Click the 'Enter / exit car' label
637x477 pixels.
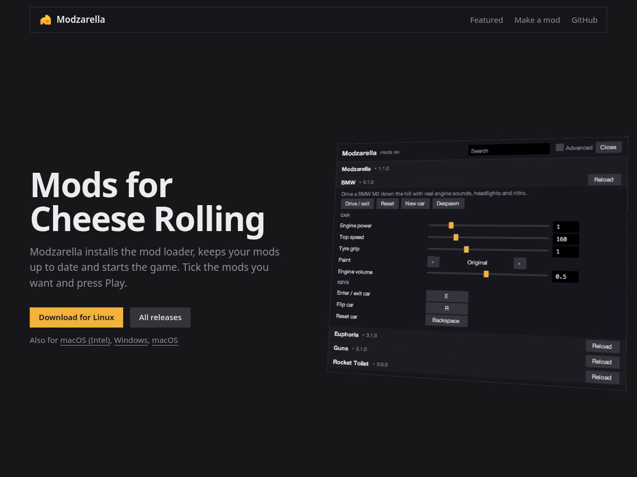(354, 293)
